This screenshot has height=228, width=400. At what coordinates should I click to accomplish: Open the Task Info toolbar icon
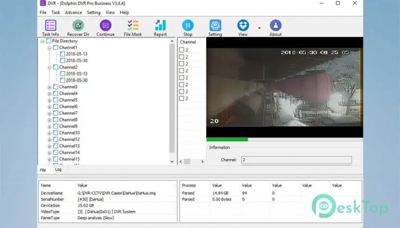50,28
